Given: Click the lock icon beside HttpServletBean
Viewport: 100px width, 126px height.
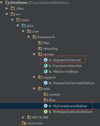Looking at the screenshot, I should (x=50, y=72).
